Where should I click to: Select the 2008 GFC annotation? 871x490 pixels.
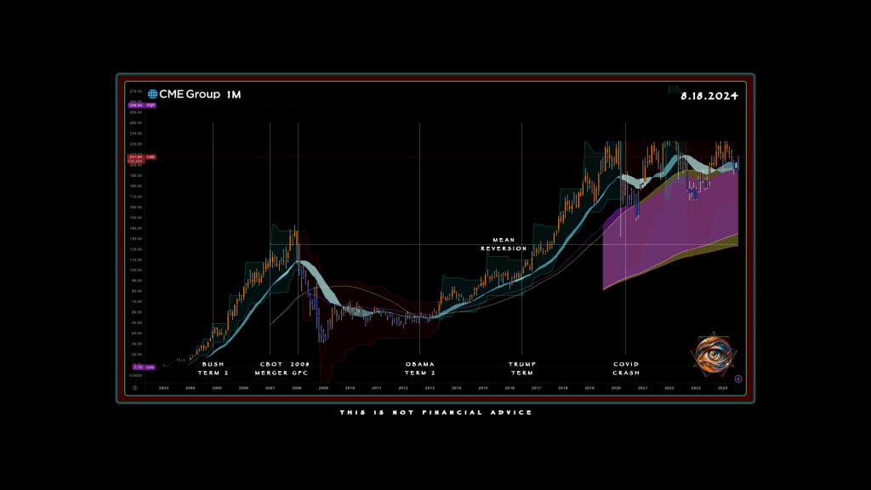point(300,367)
